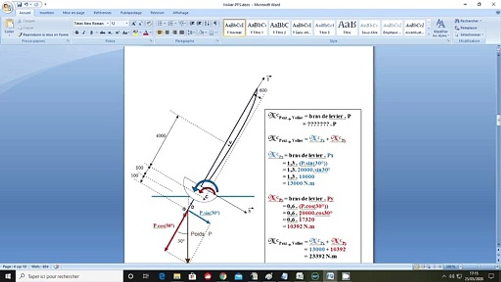
Task: Open Word help question mark icon
Action: (498, 13)
